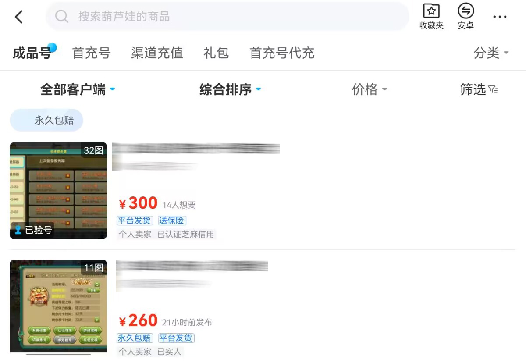Toggle the 永久包赔 filter chip
The height and width of the screenshot is (363, 526).
(x=46, y=120)
